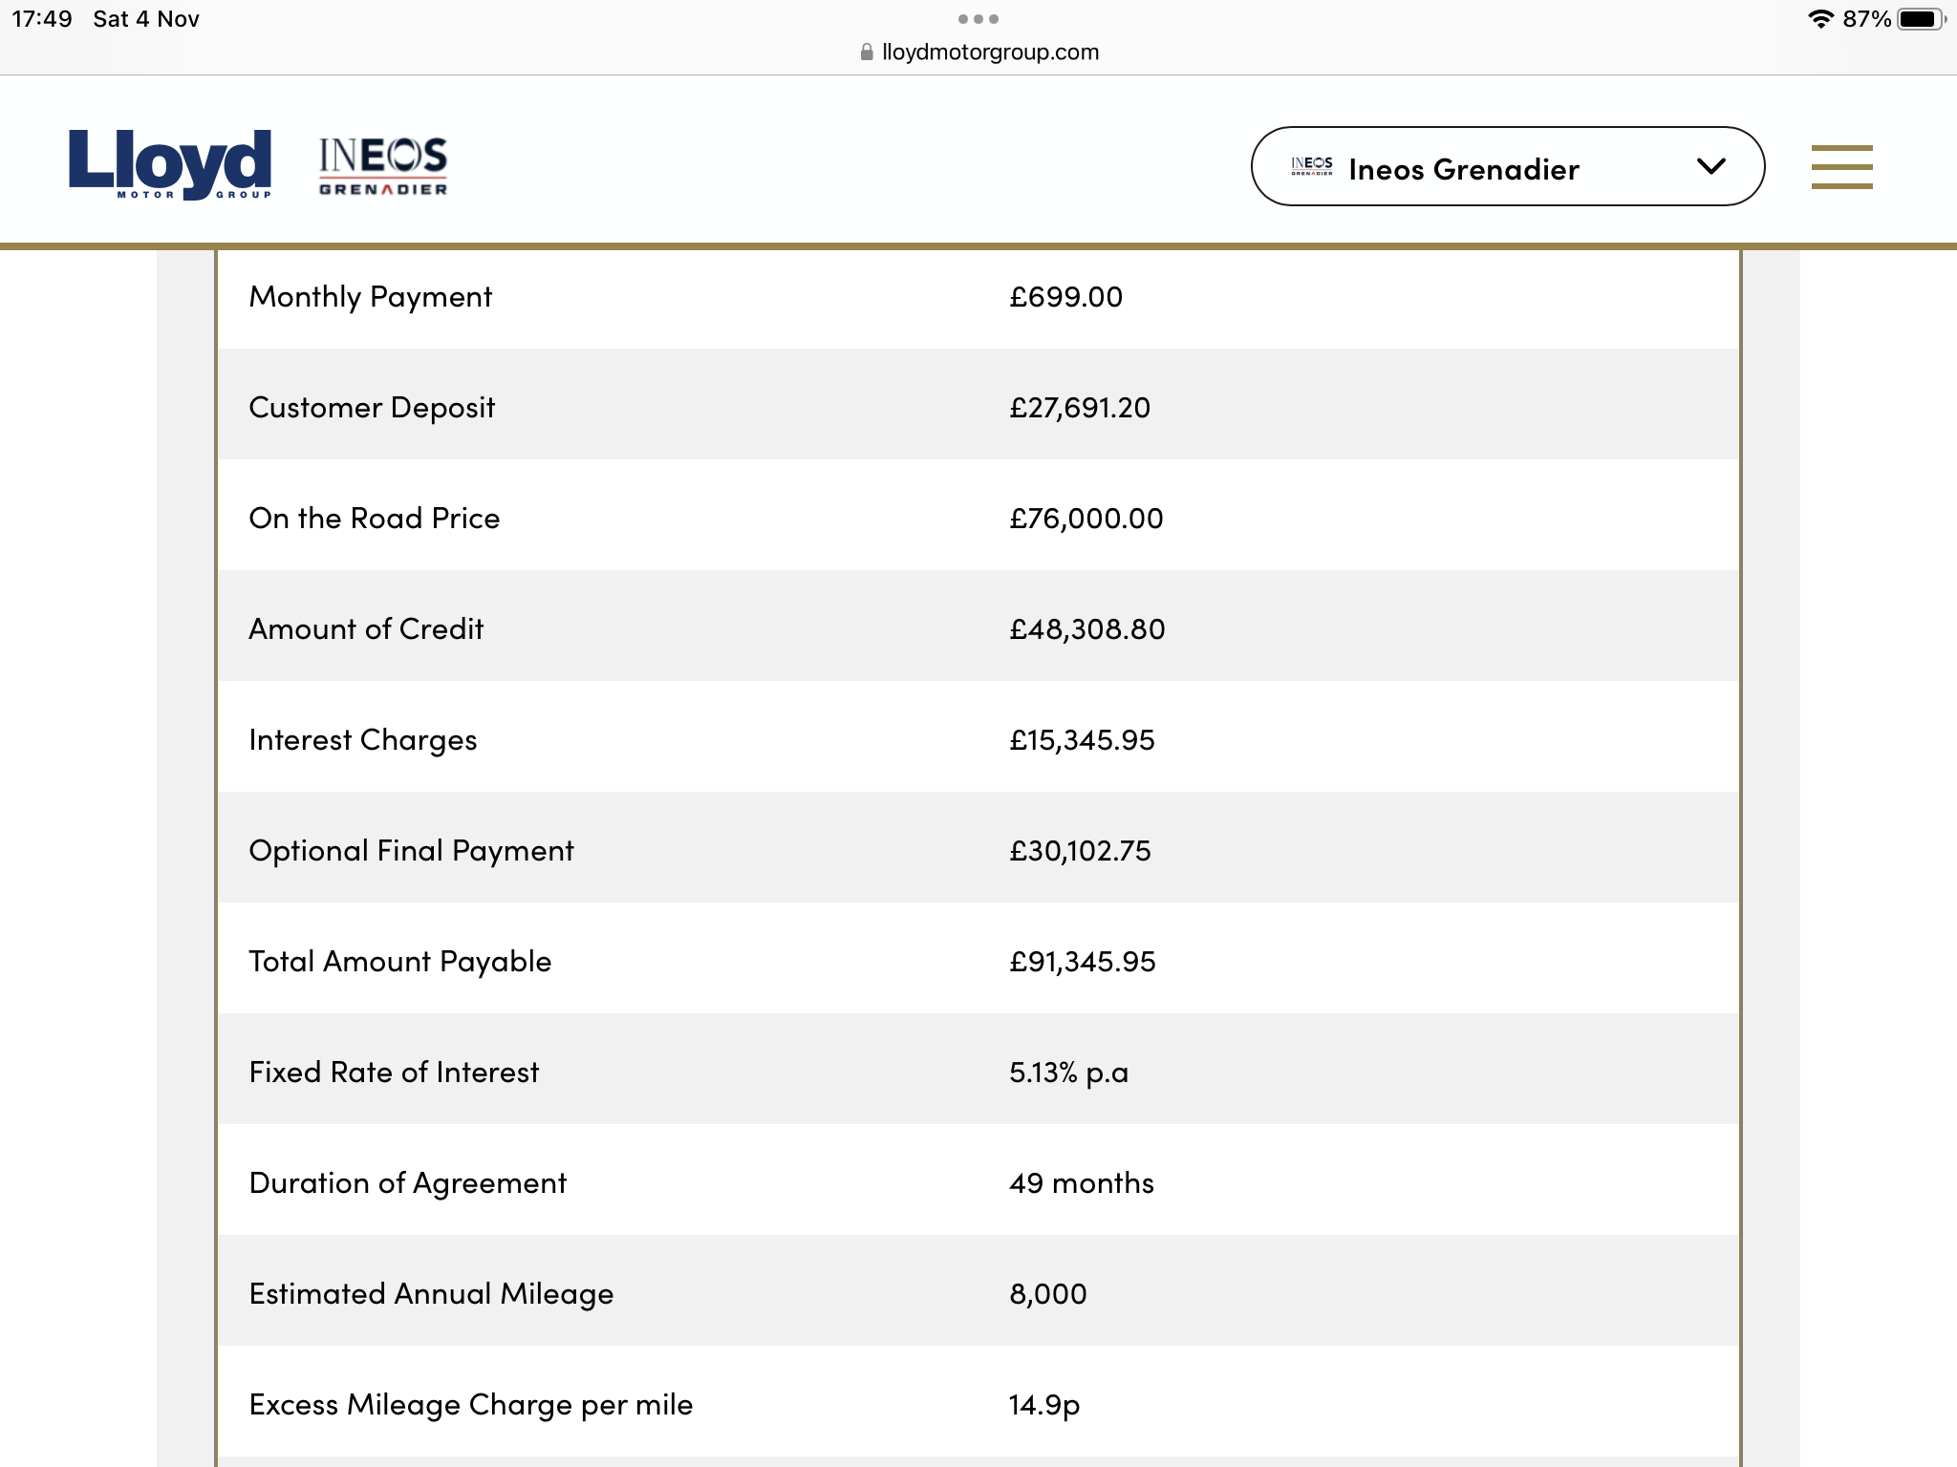Image resolution: width=1957 pixels, height=1467 pixels.
Task: Tap the lloydmotorgroup.com address field
Action: tap(980, 53)
